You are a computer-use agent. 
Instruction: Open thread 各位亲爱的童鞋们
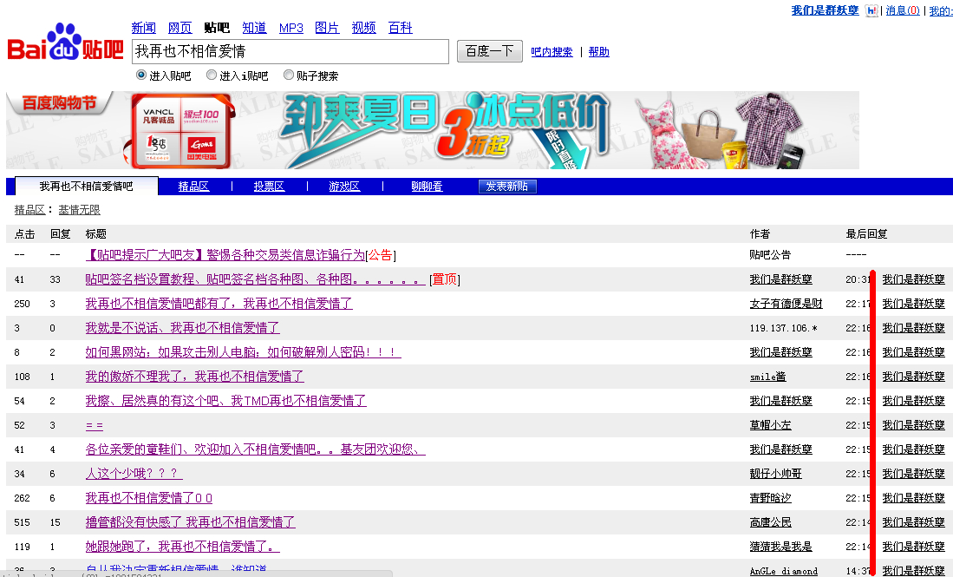(255, 449)
